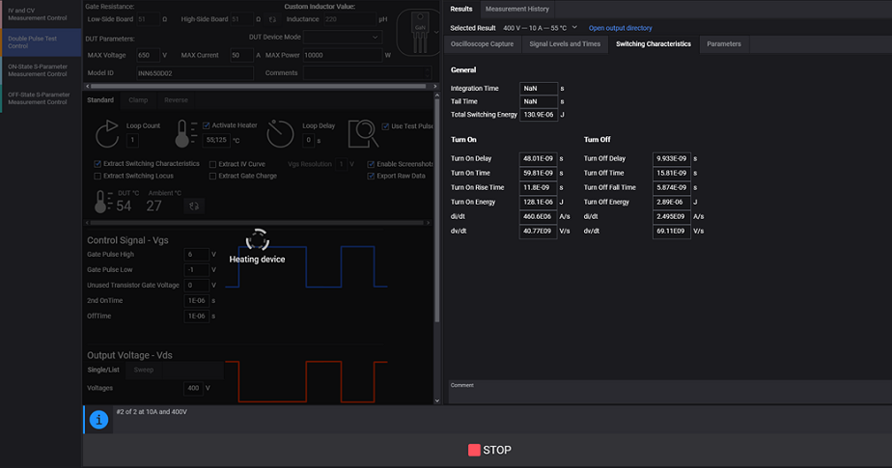Check the Extract Gate Charge option

click(x=212, y=176)
